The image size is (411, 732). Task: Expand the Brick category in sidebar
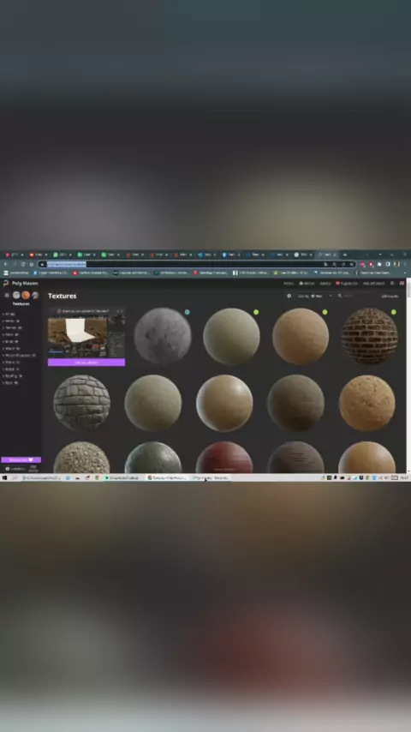pos(11,341)
